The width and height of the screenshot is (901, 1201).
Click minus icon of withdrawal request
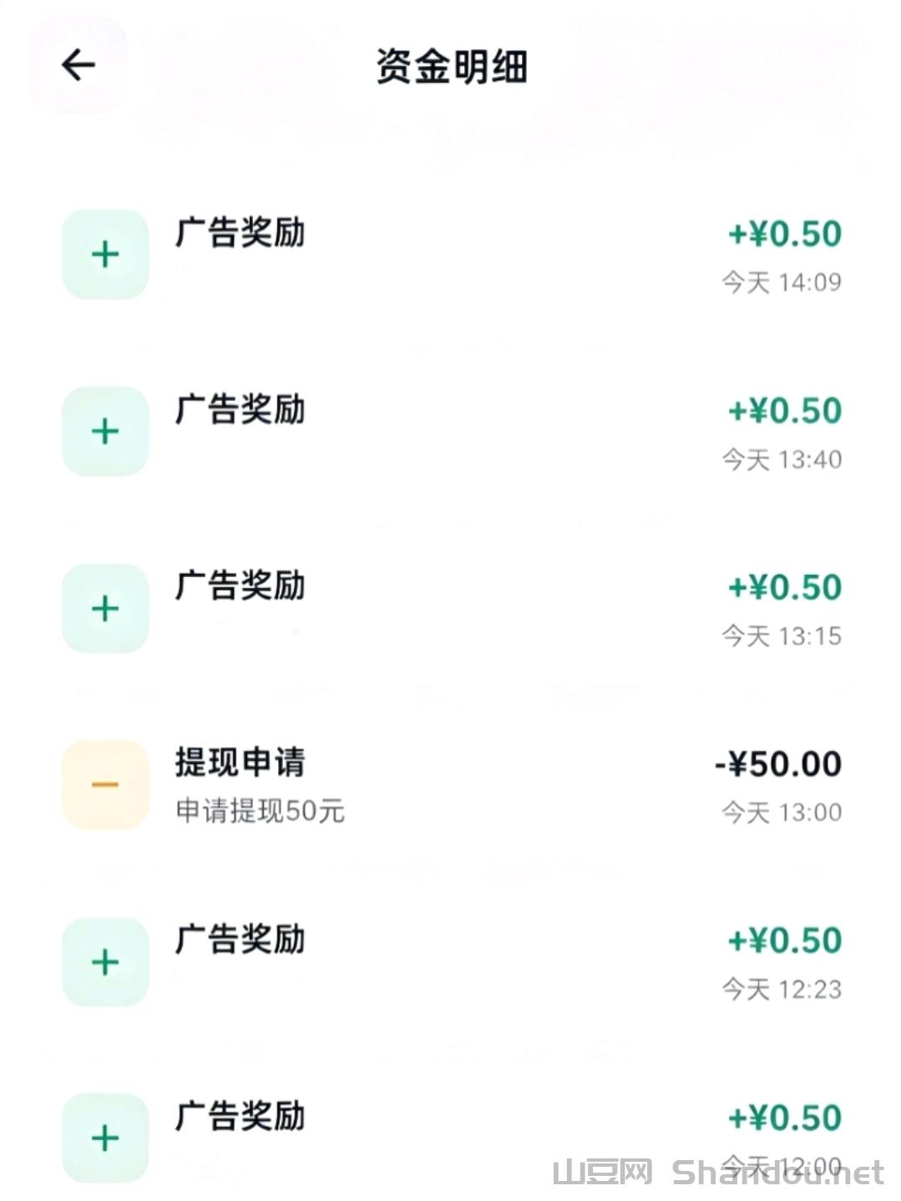click(x=105, y=785)
